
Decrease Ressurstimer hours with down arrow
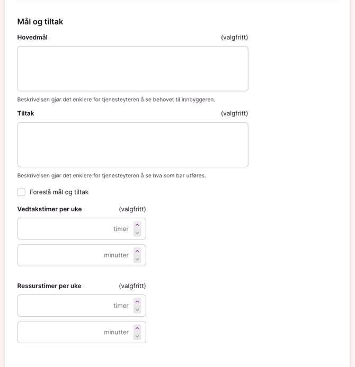[x=137, y=310]
